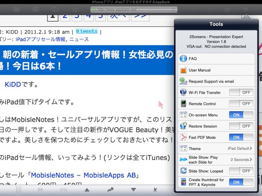Open the FAQ info icon

pos(183,58)
